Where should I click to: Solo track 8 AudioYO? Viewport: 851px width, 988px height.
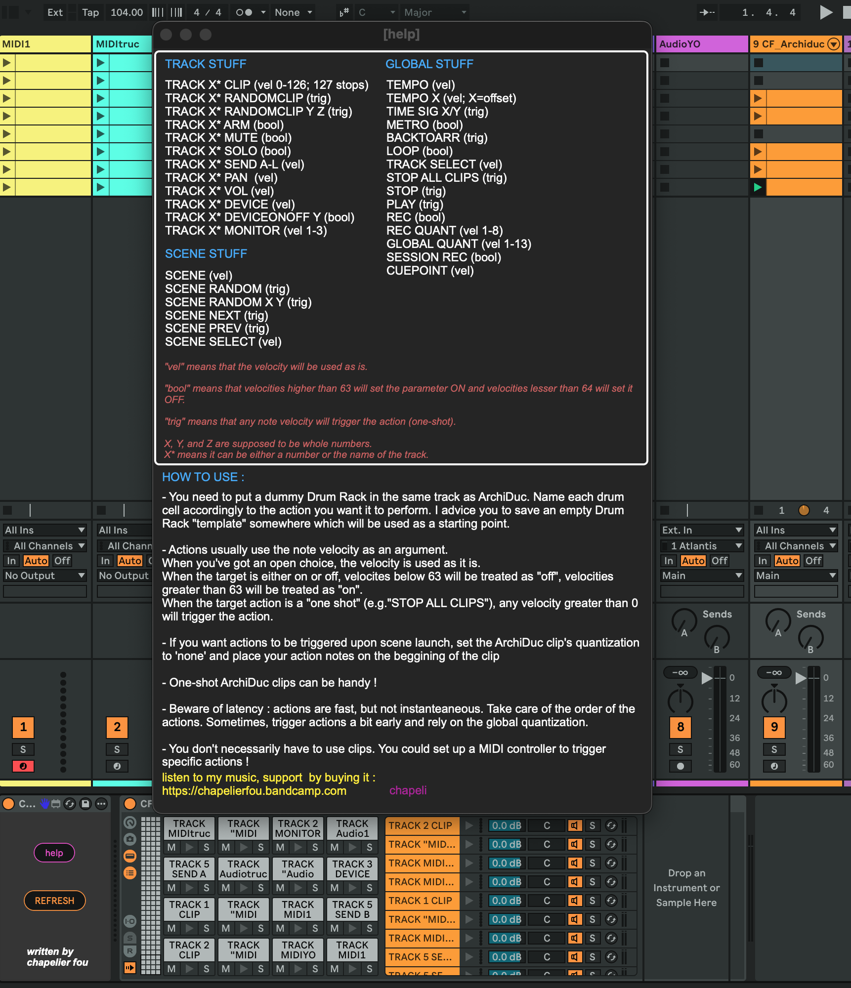click(680, 749)
